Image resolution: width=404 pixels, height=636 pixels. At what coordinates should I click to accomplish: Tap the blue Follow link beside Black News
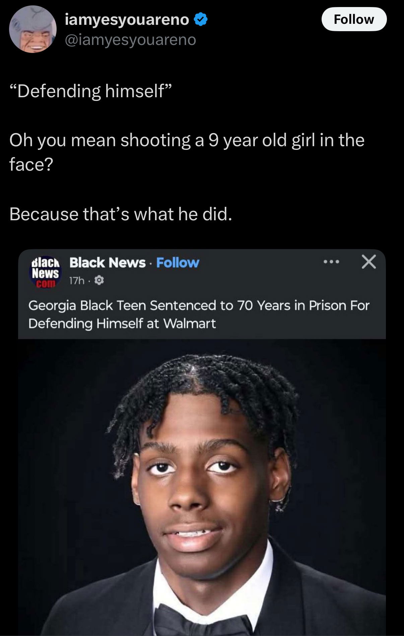coord(178,263)
